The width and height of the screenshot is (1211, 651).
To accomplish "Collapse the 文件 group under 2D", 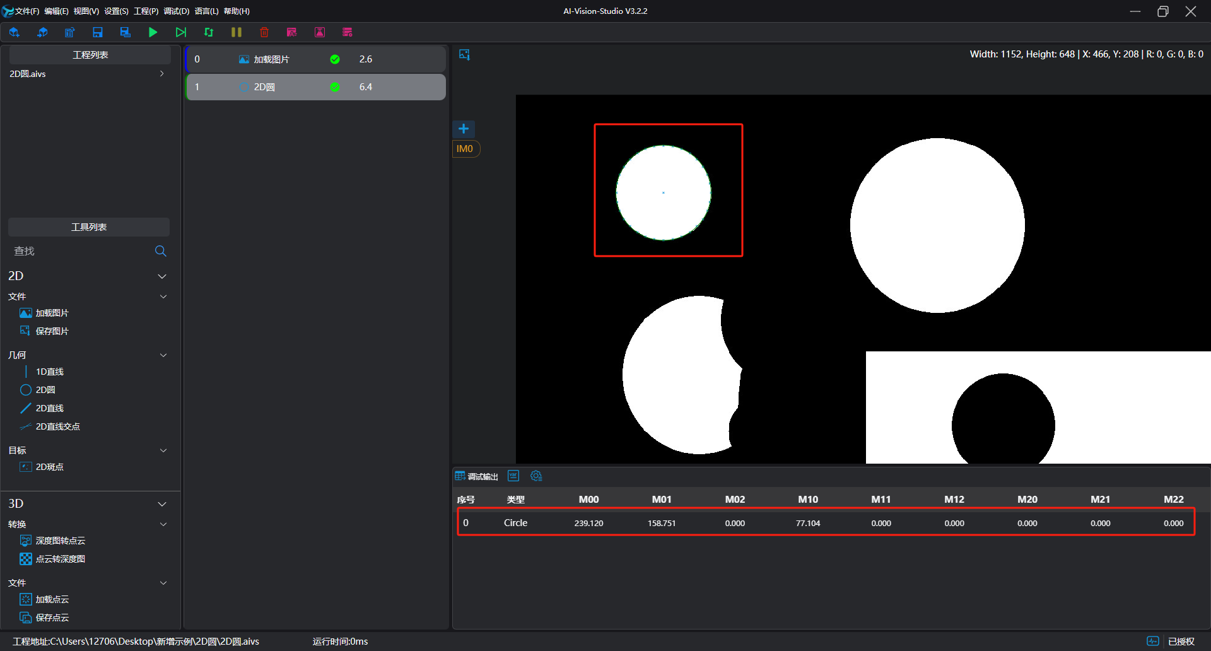I will tap(163, 296).
